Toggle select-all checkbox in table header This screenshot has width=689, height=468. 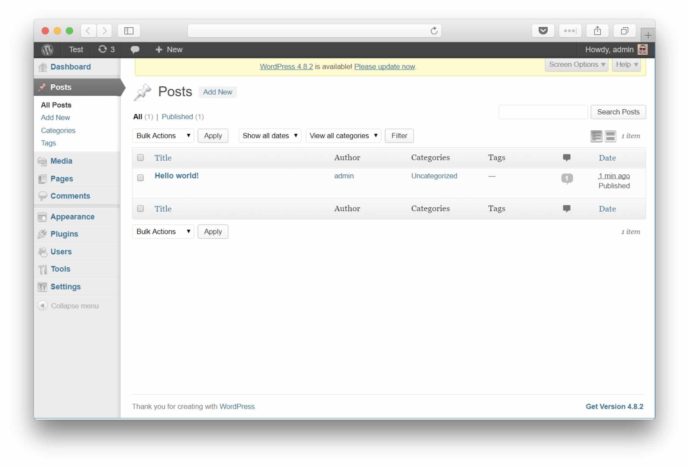[140, 158]
